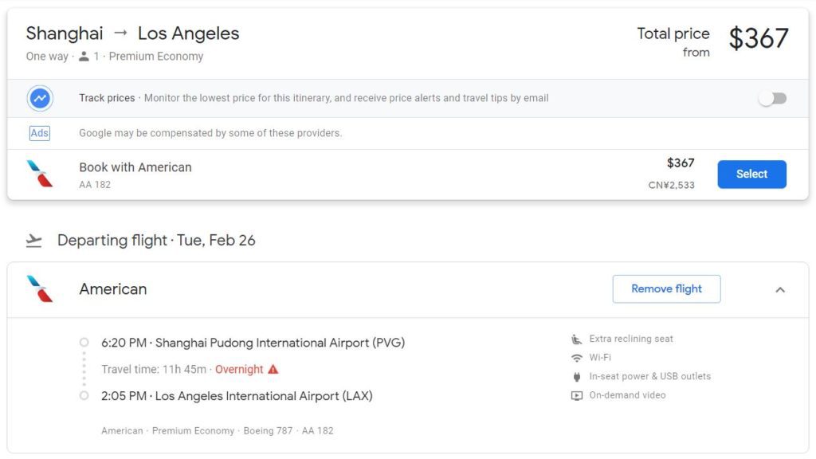Click the departing flight airplane icon
Screen dimensions: 816x459
(33, 240)
